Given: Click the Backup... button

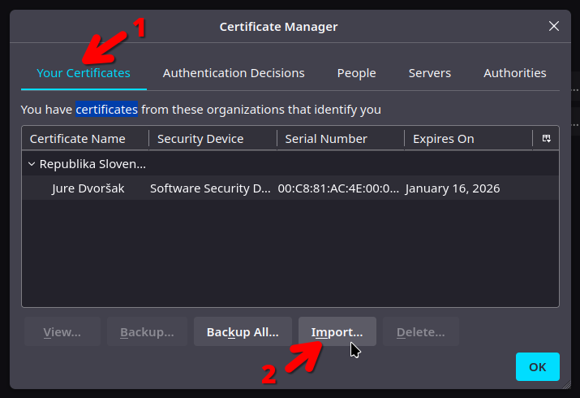Looking at the screenshot, I should (x=147, y=332).
